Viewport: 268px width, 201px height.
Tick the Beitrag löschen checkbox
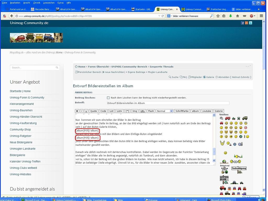tap(108, 98)
